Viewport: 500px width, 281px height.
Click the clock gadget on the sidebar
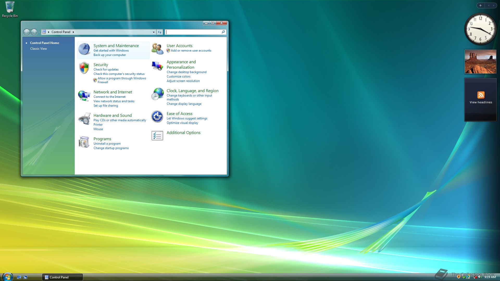(480, 29)
